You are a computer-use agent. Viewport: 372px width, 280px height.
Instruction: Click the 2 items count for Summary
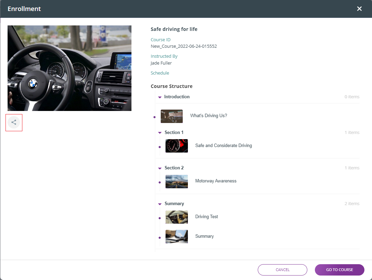pos(352,203)
